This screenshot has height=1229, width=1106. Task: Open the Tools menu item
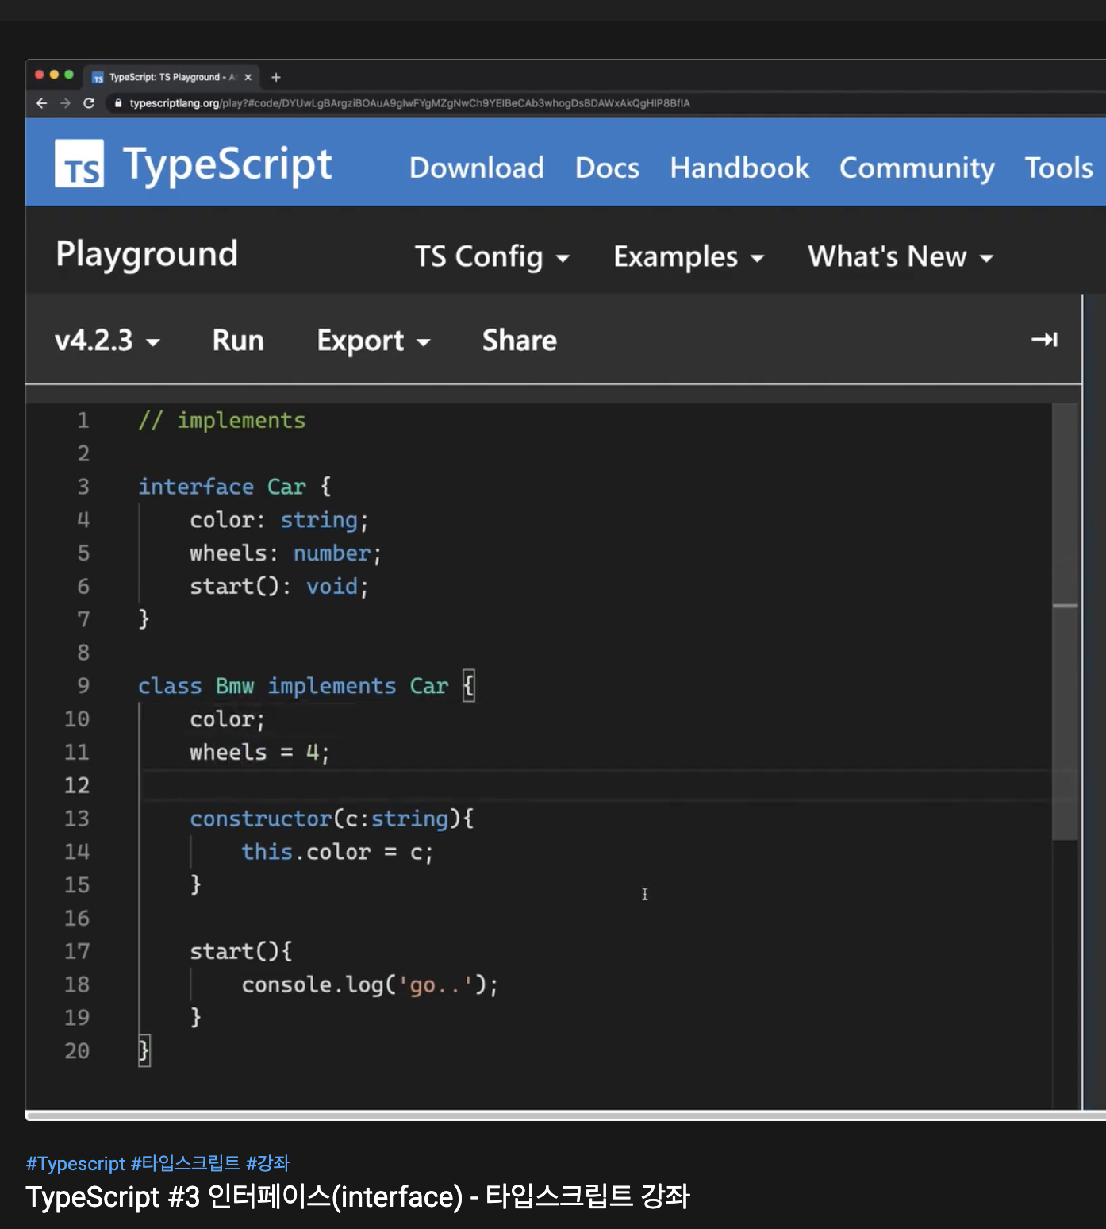point(1059,168)
